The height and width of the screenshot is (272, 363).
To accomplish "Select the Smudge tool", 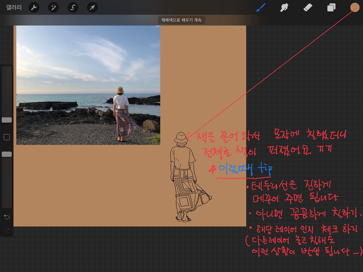I will [x=284, y=7].
